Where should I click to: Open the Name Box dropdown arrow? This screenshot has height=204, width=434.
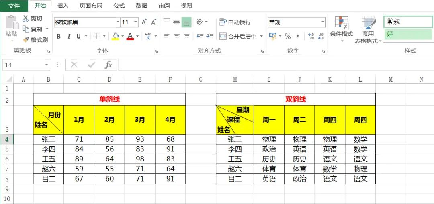pyautogui.click(x=47, y=65)
